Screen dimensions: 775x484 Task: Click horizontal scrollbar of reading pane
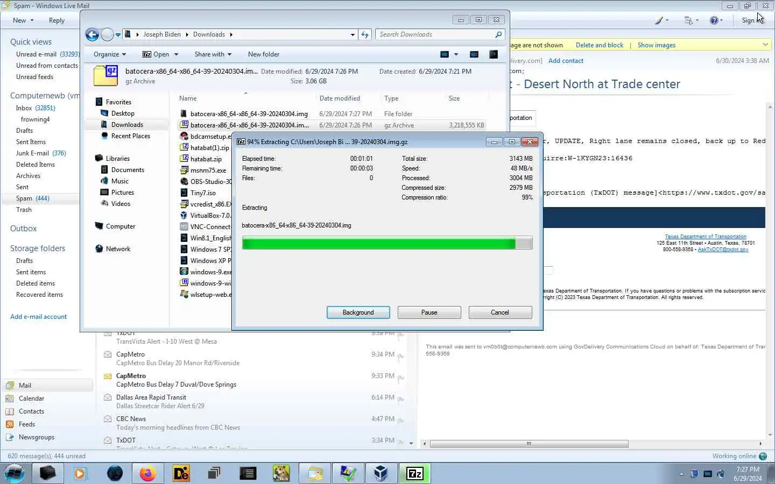(x=529, y=444)
